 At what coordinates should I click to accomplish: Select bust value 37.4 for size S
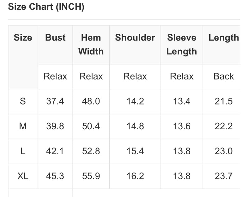[55, 101]
